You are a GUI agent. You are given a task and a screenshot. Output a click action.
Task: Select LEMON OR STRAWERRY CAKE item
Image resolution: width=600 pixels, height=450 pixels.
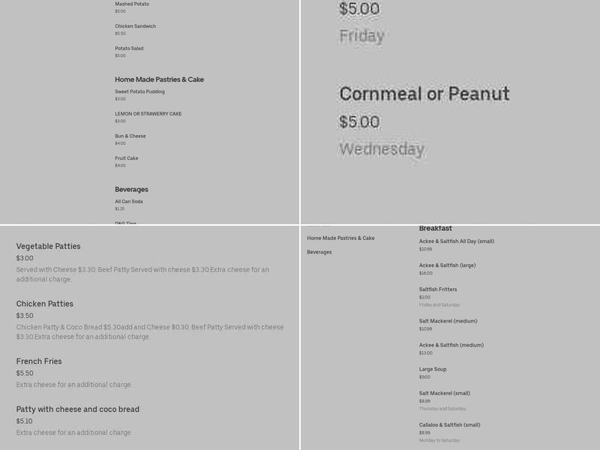148,114
